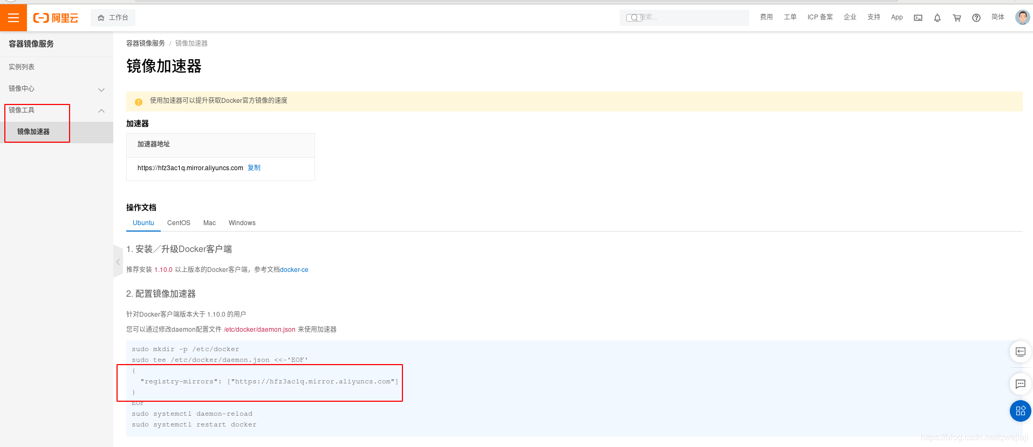Image resolution: width=1033 pixels, height=447 pixels.
Task: Open the 工单 menu
Action: [x=790, y=17]
